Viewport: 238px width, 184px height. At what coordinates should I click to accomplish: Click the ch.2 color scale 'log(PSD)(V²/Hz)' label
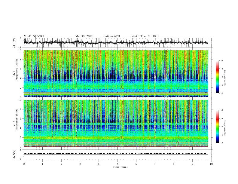click(x=225, y=128)
